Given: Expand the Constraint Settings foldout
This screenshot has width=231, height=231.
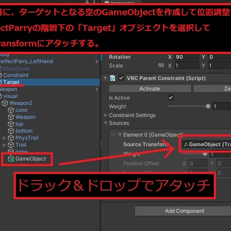Looking at the screenshot, I should point(106,115).
